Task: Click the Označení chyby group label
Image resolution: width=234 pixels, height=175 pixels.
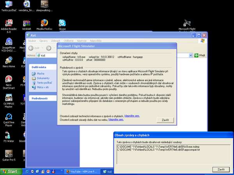Action: pyautogui.click(x=69, y=53)
